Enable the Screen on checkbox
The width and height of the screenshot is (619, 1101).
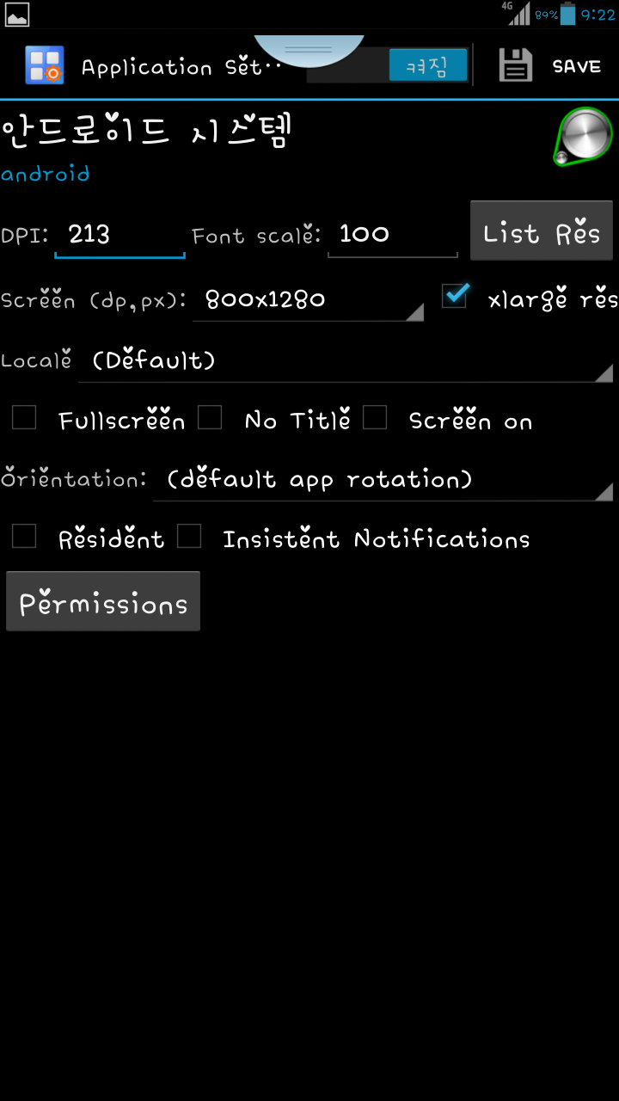(x=375, y=418)
